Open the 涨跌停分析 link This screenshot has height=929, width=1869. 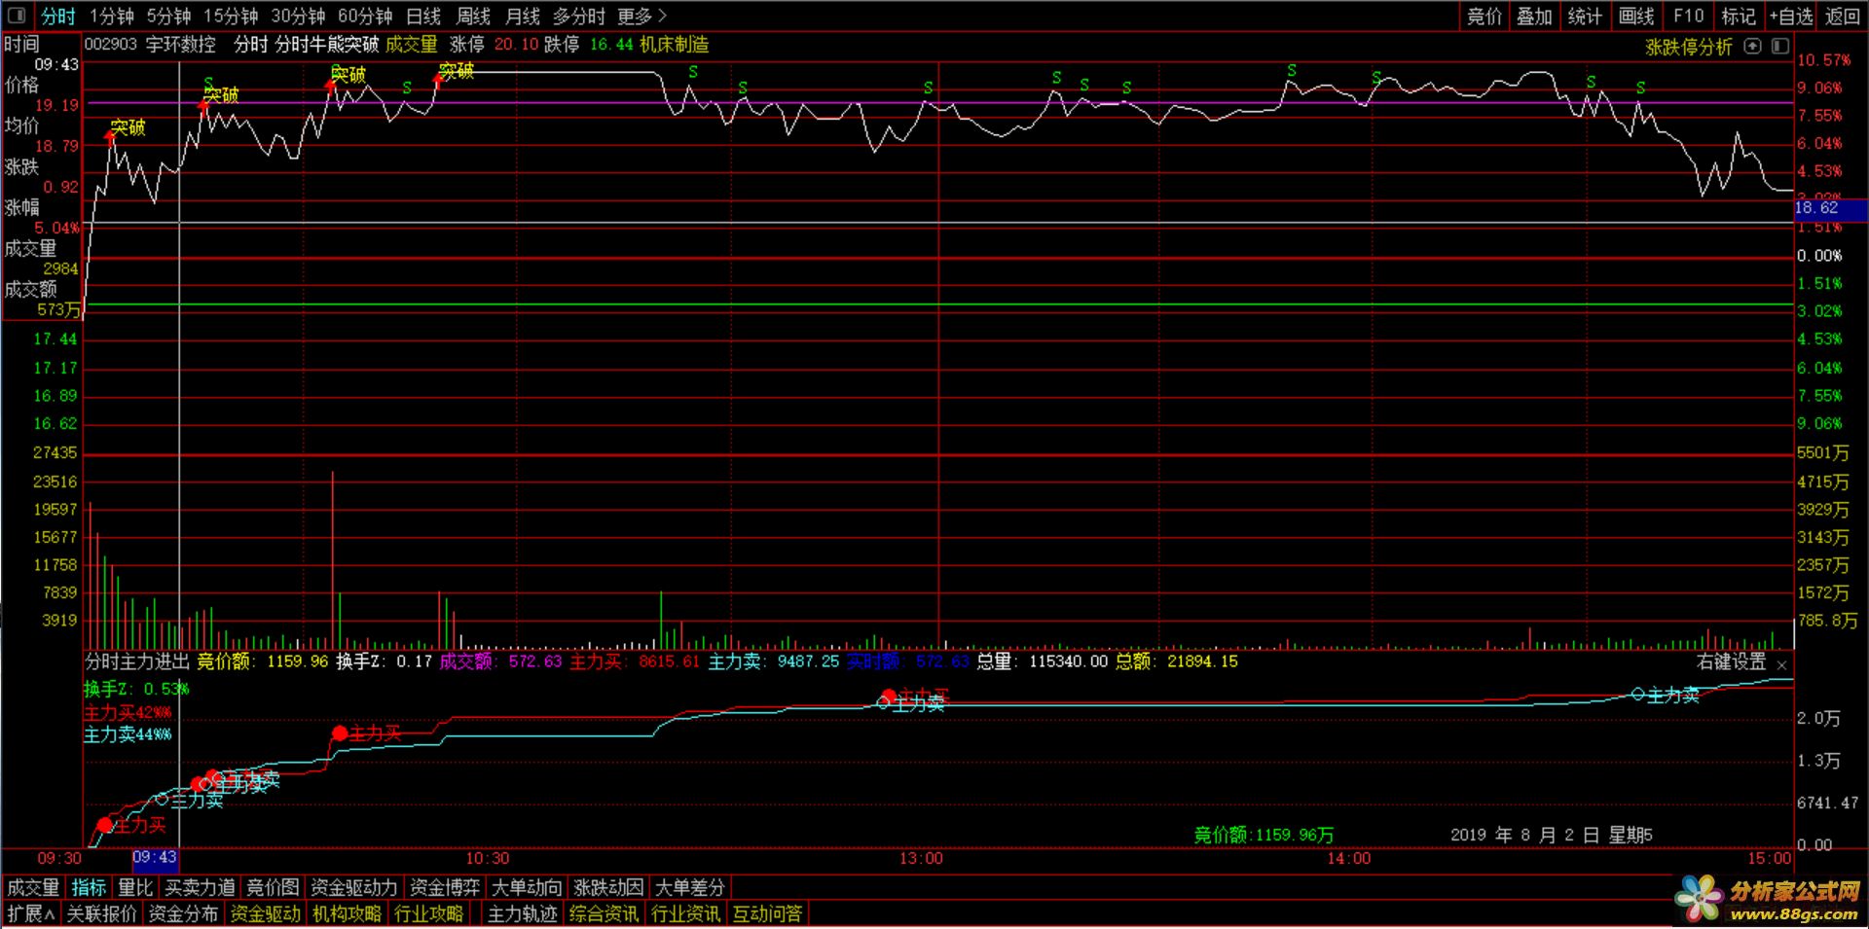[x=1689, y=47]
